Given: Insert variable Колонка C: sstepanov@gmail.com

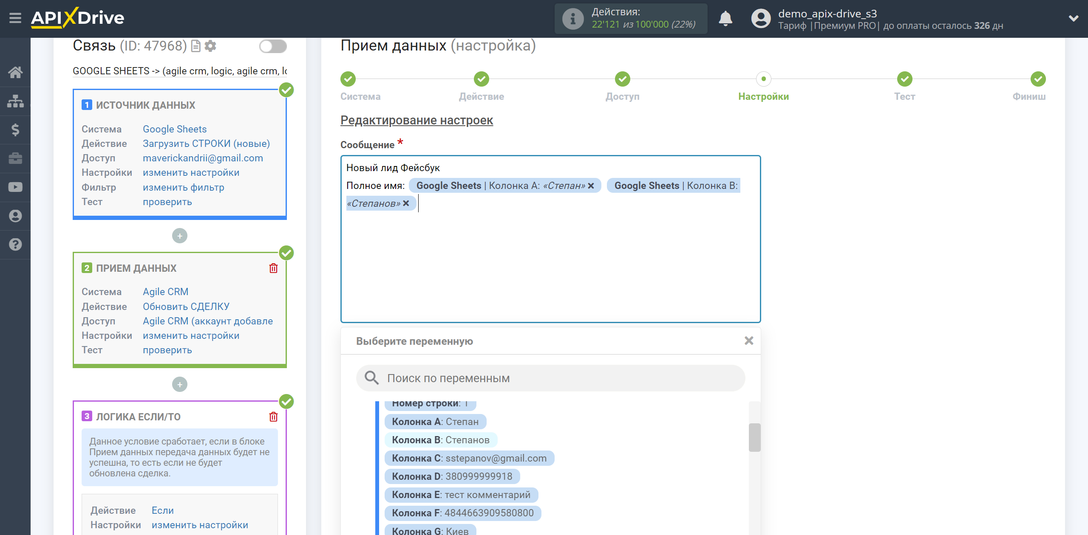Looking at the screenshot, I should [469, 458].
